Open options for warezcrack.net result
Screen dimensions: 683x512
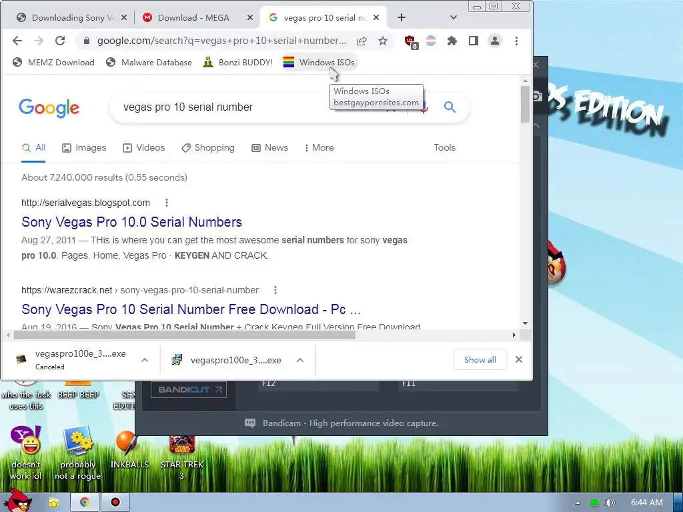point(275,290)
